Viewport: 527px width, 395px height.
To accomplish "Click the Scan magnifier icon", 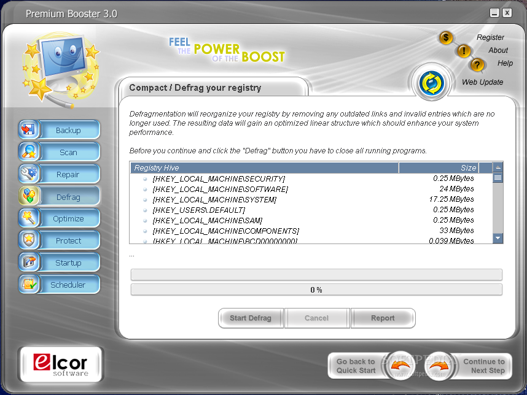I will click(x=29, y=151).
